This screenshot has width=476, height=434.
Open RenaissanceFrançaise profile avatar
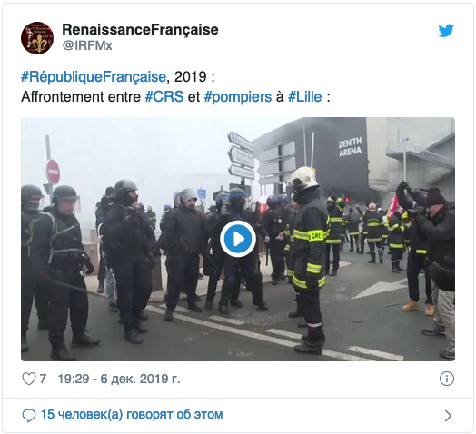click(x=37, y=38)
